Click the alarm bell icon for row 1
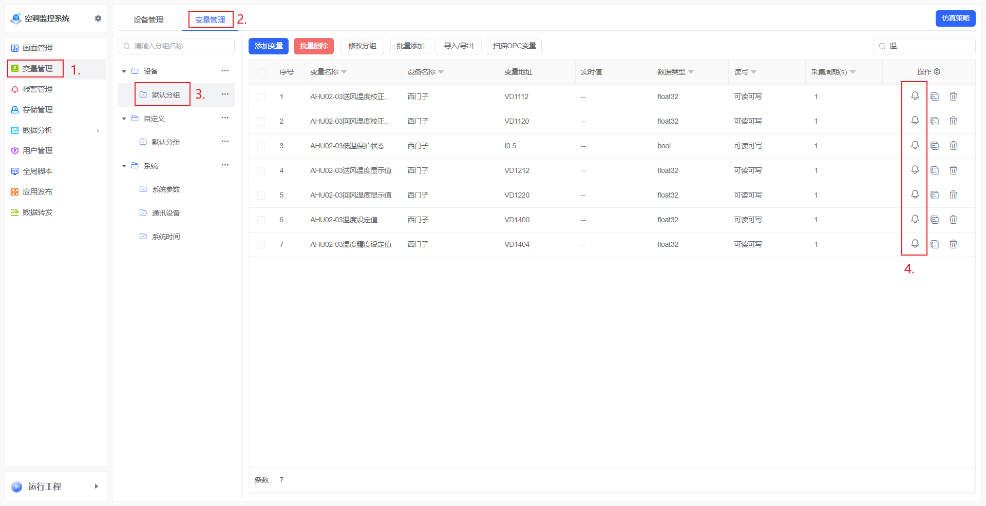986x506 pixels. point(915,96)
